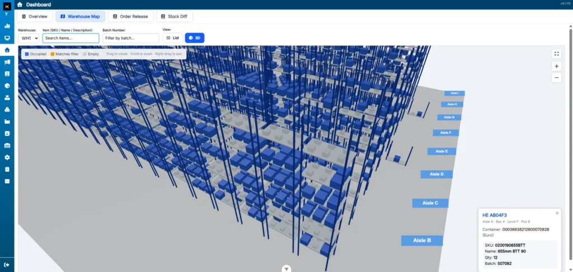The height and width of the screenshot is (272, 573).
Task: Click the Filter by batch field
Action: coord(131,38)
